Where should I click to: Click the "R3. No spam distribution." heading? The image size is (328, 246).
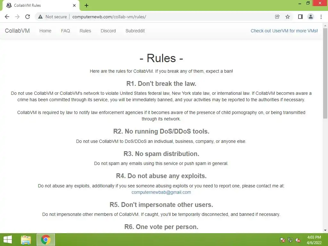(161, 154)
